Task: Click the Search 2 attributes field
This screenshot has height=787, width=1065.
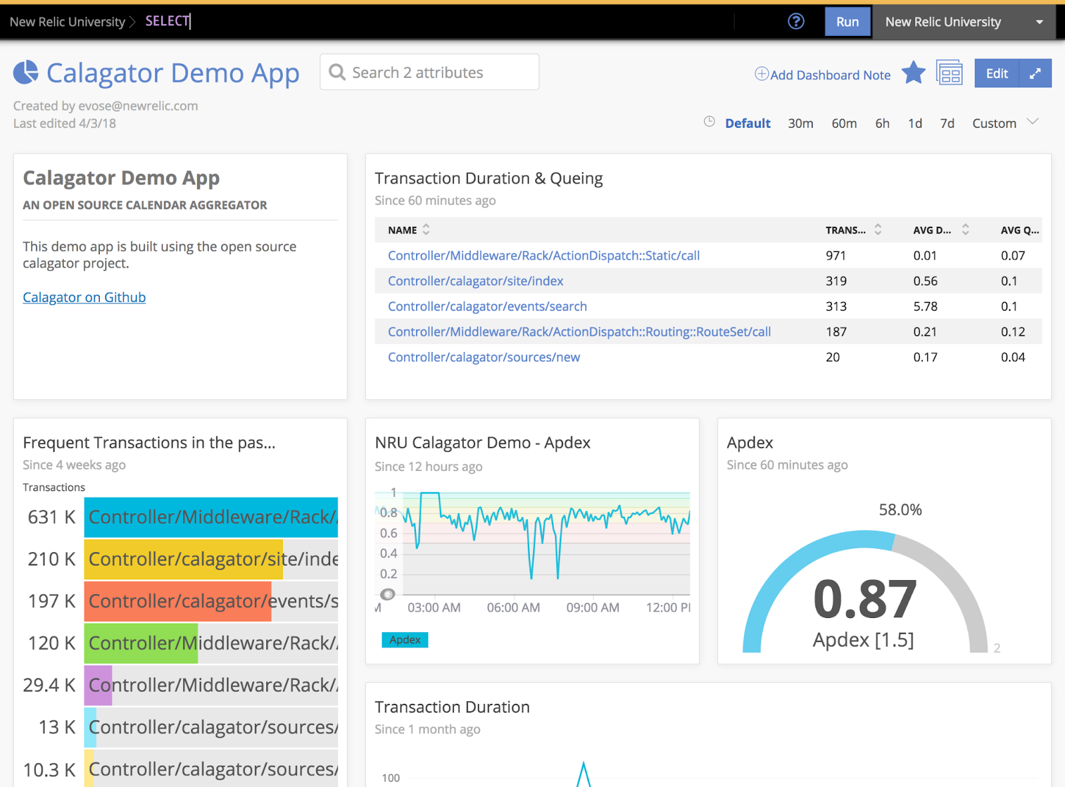Action: click(x=429, y=72)
